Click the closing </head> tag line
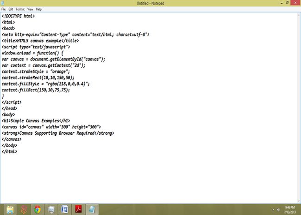 click(9, 108)
